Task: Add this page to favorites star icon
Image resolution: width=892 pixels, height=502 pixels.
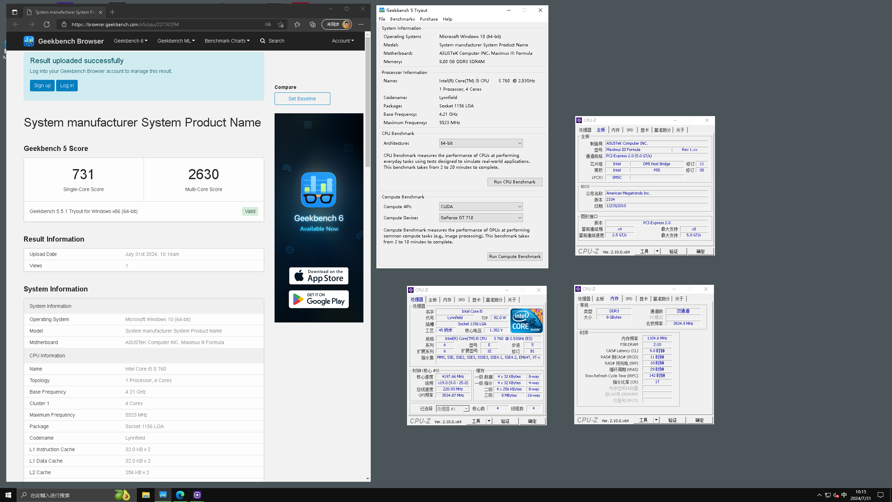Action: 280,24
